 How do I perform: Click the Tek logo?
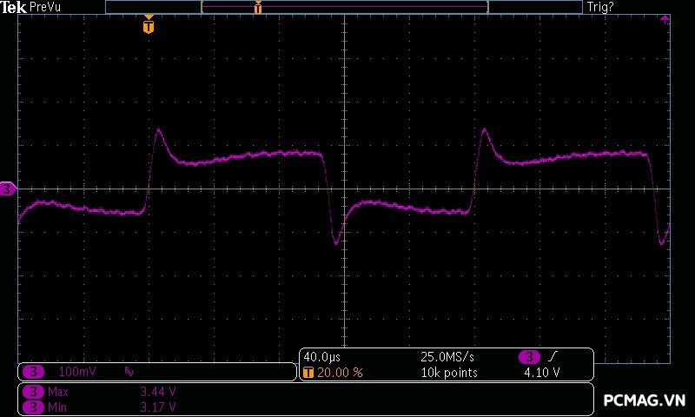14,7
